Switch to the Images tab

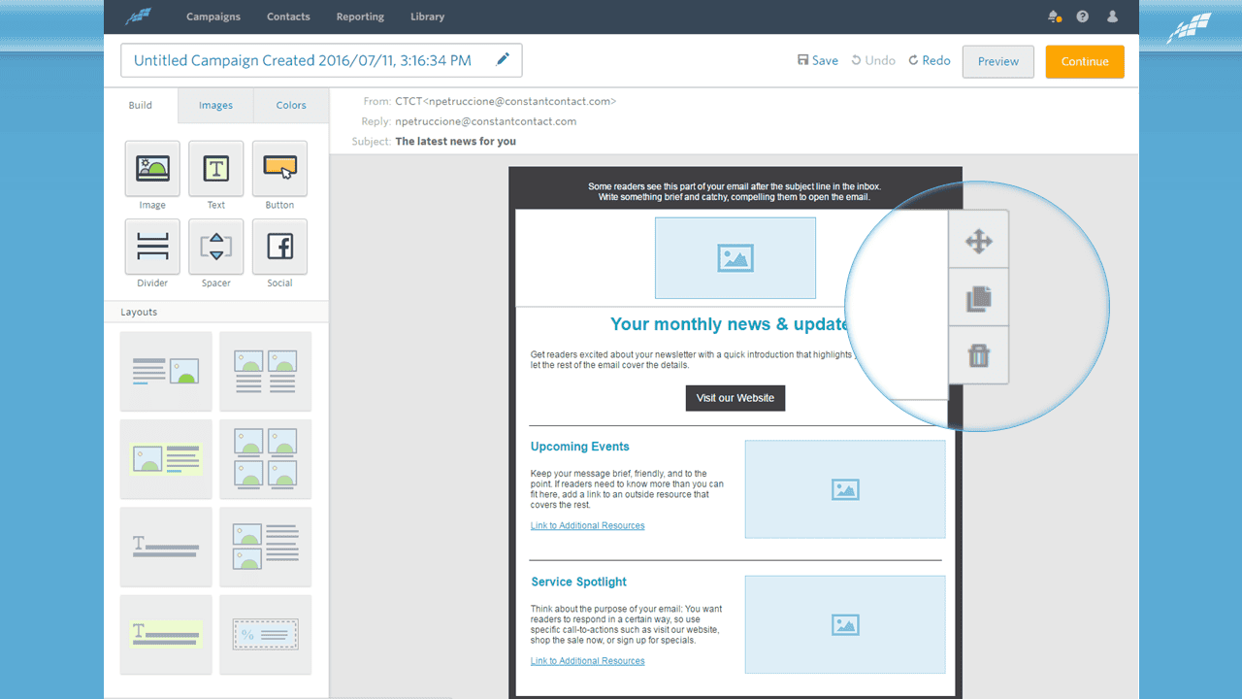[x=215, y=106]
